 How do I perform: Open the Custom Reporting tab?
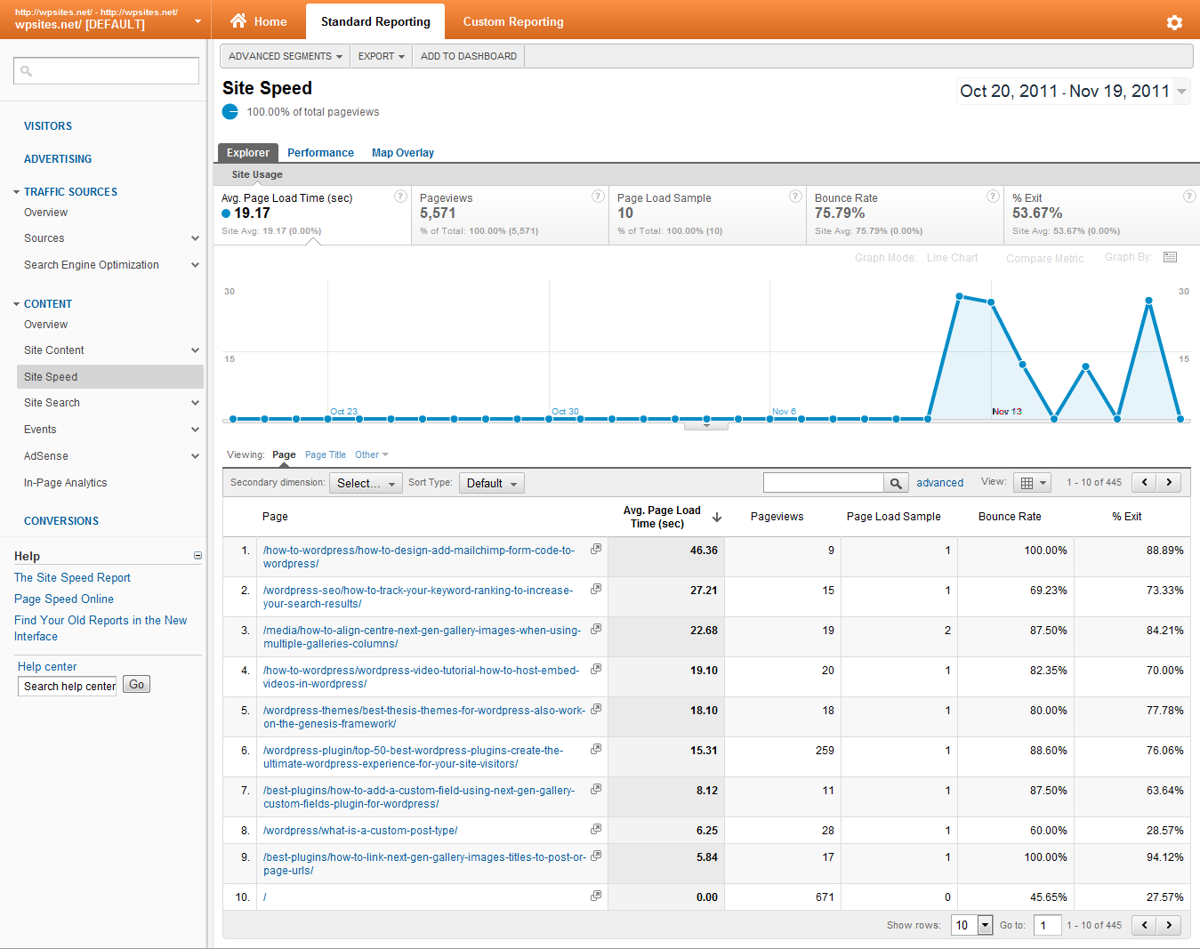[x=513, y=21]
